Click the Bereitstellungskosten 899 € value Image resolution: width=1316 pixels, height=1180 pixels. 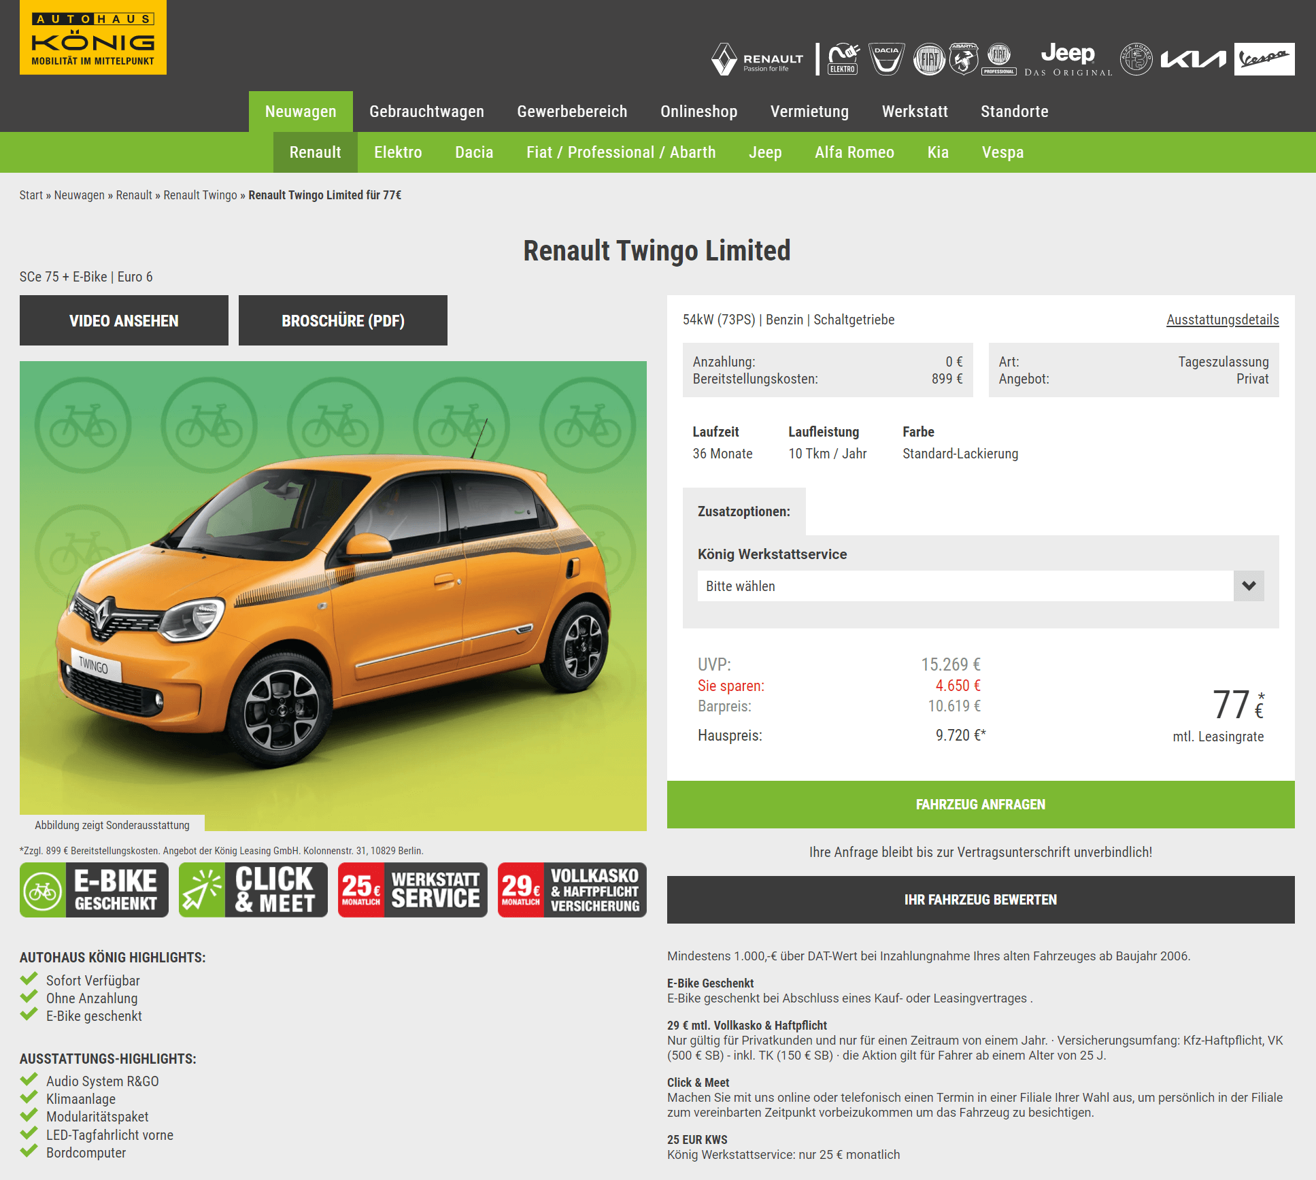tap(947, 379)
